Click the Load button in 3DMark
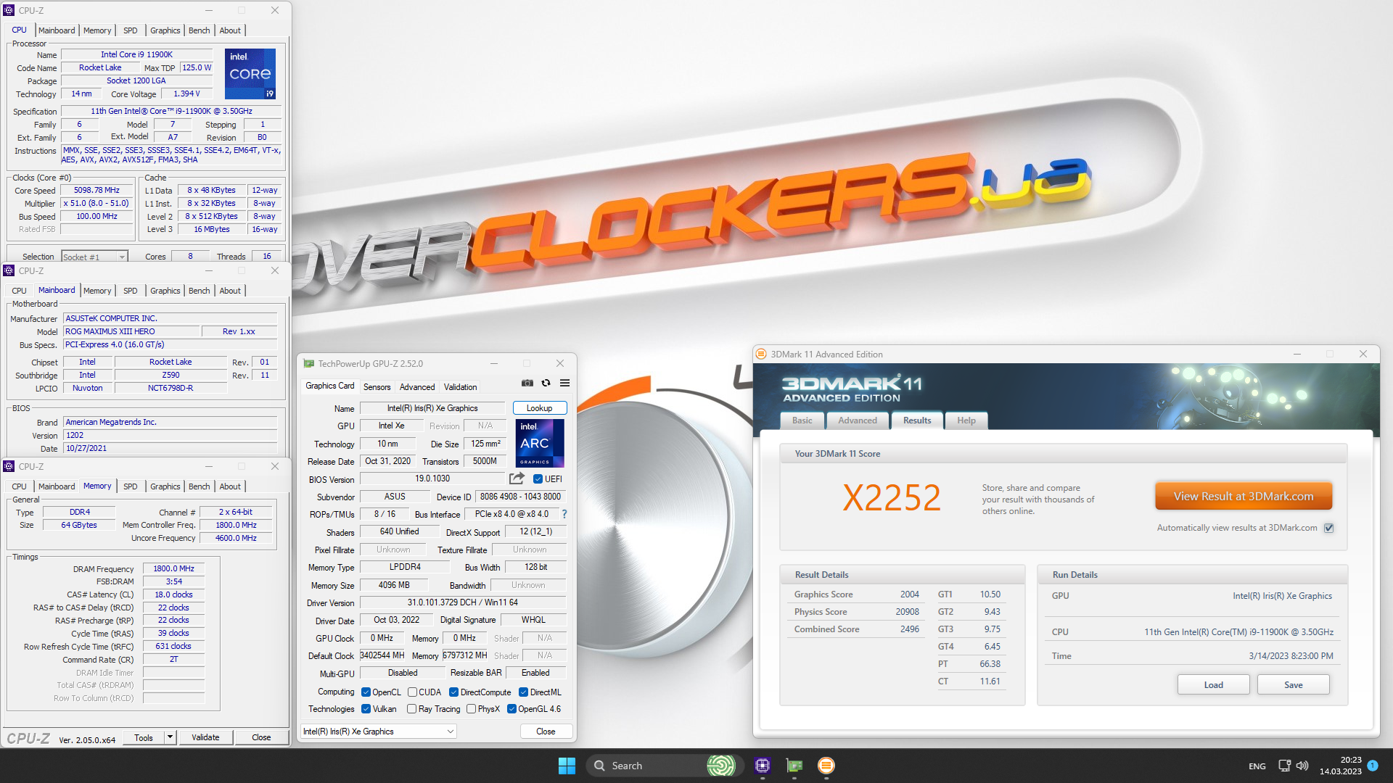1393x783 pixels. [x=1213, y=685]
